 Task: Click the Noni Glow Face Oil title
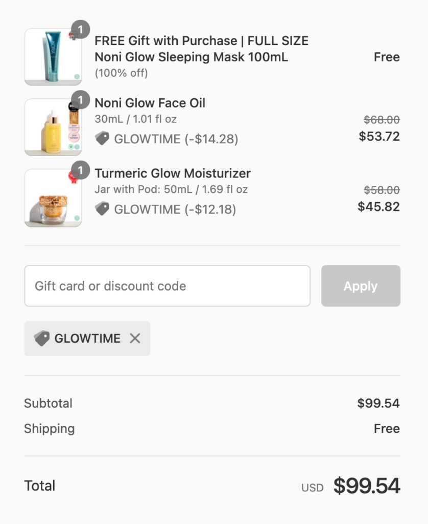[150, 103]
